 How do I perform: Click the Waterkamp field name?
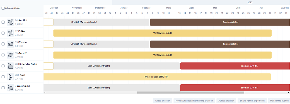click(x=24, y=86)
